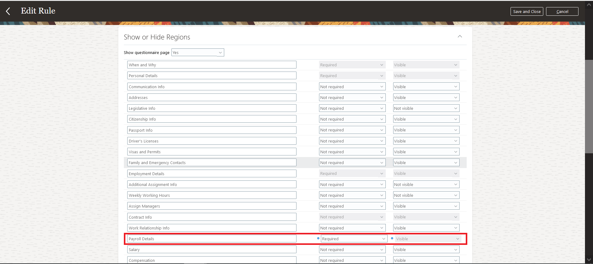The width and height of the screenshot is (593, 264).
Task: Go back using the header arrow
Action: pyautogui.click(x=8, y=11)
